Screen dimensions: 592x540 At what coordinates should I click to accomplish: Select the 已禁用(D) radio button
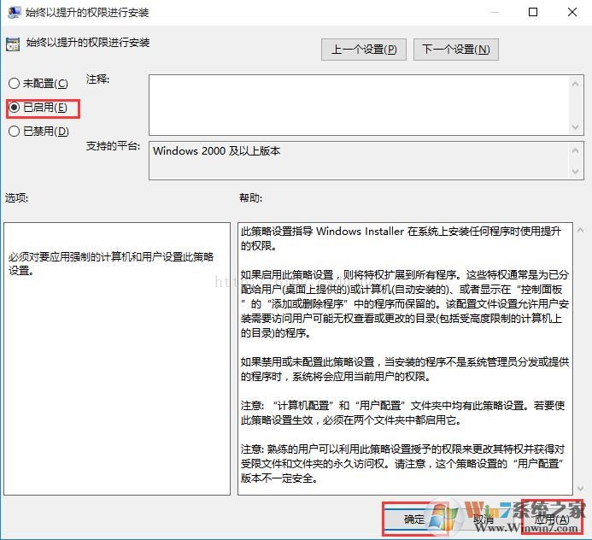pos(38,132)
